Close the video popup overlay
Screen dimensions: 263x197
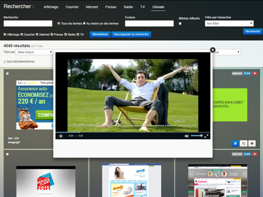pyautogui.click(x=213, y=50)
